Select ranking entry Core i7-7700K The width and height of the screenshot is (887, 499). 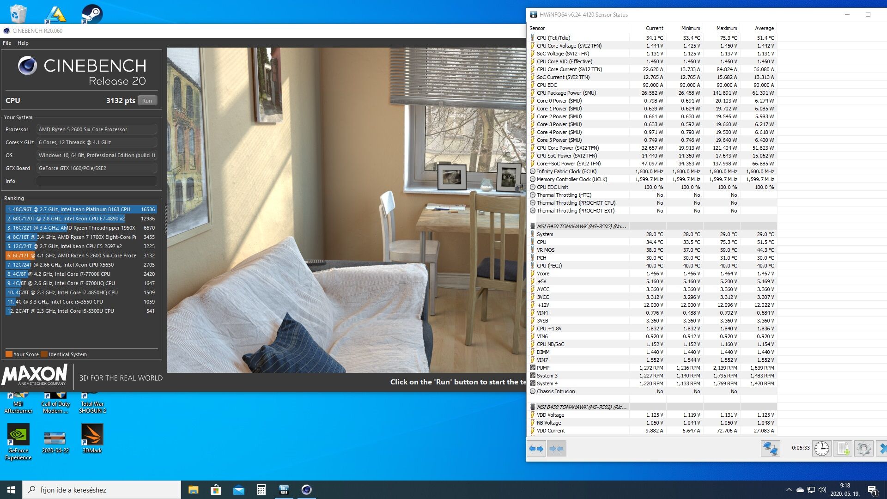pos(81,274)
